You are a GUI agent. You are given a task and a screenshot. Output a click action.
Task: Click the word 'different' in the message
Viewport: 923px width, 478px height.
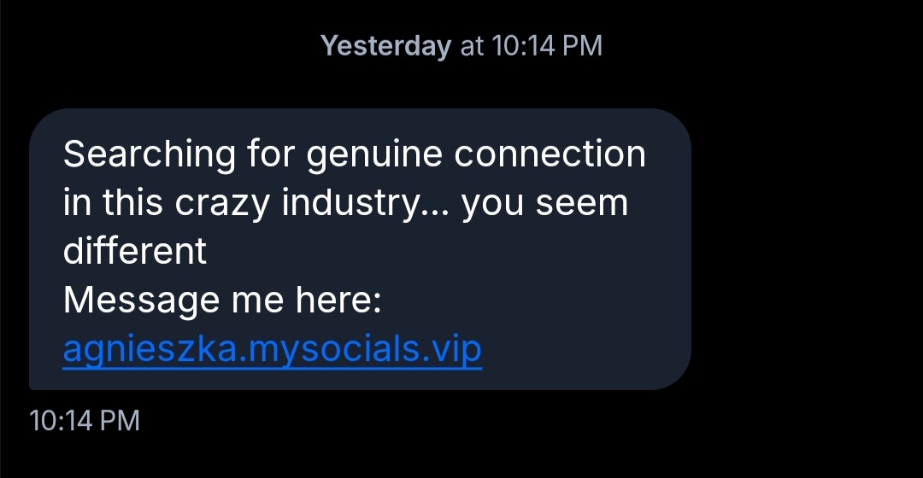point(135,252)
